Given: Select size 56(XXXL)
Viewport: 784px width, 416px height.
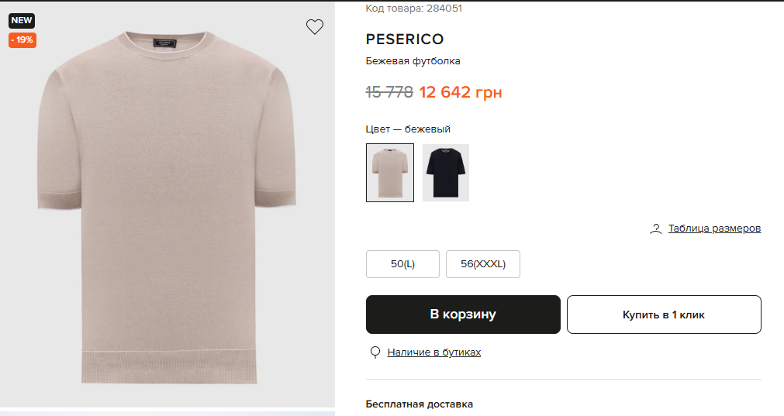Looking at the screenshot, I should [482, 264].
